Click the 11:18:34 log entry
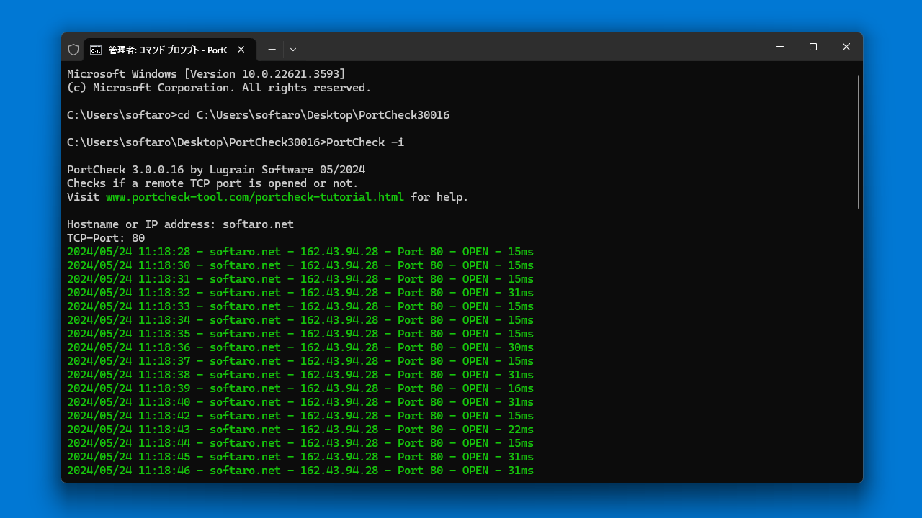Viewport: 922px width, 518px height. [300, 320]
